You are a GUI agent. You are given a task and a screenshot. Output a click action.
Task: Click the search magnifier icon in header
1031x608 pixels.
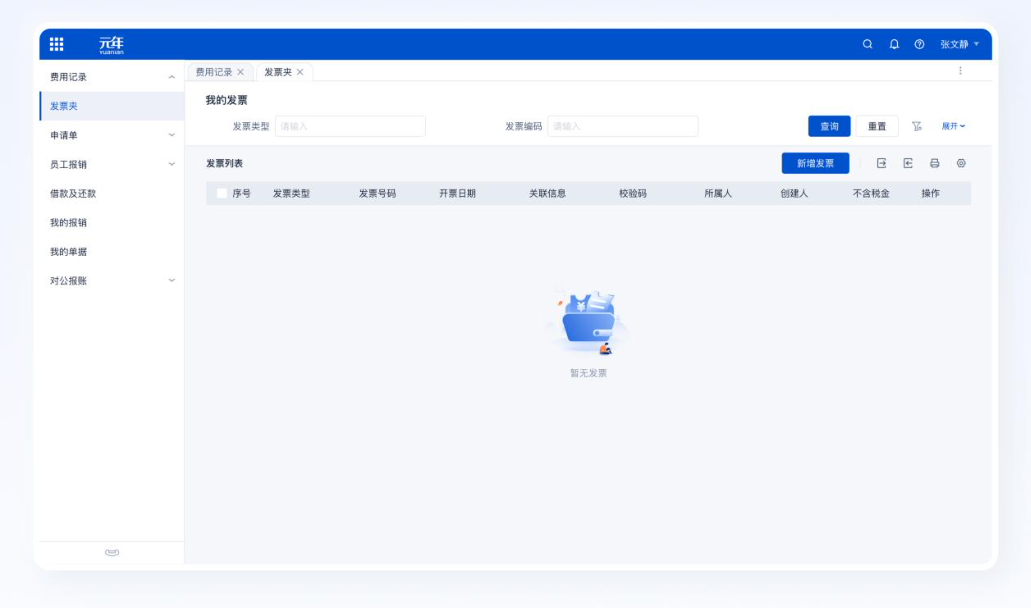(867, 44)
